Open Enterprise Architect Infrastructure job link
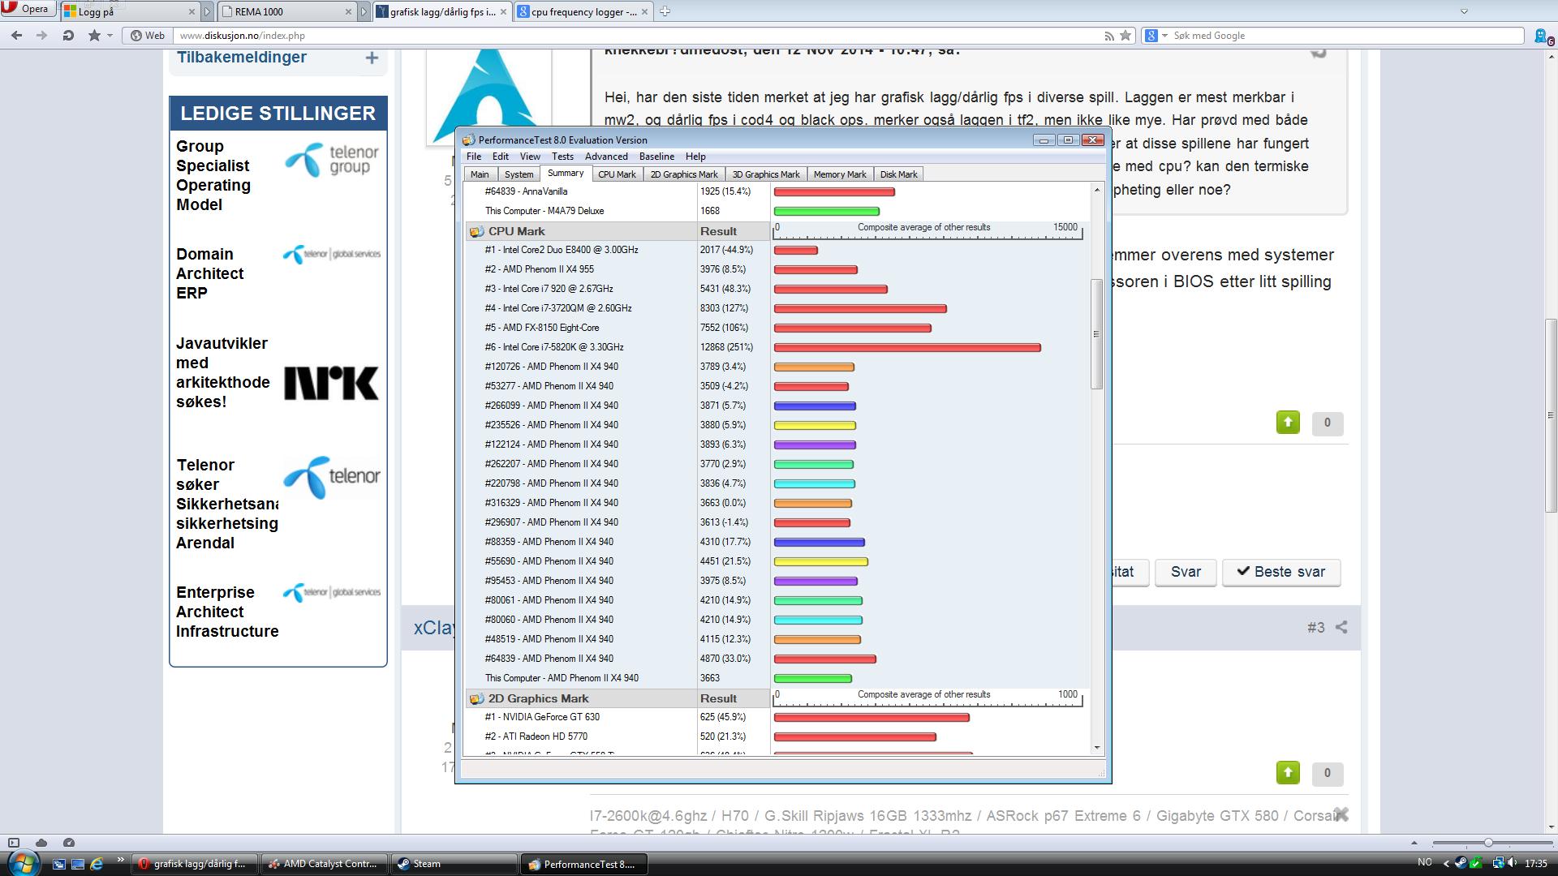Image resolution: width=1558 pixels, height=876 pixels. coord(227,612)
